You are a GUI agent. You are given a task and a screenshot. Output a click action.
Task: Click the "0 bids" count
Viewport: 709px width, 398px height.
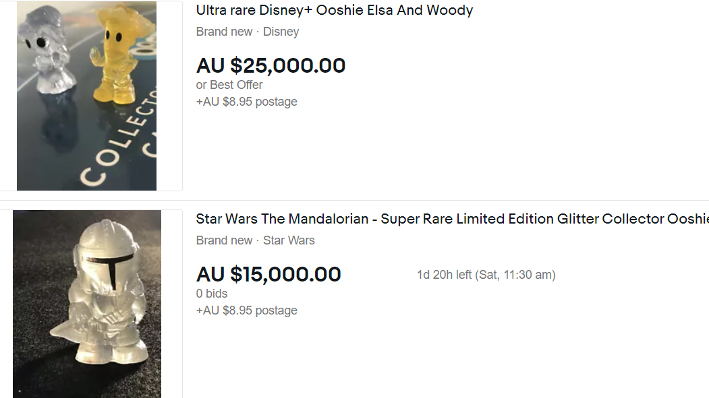coord(212,294)
